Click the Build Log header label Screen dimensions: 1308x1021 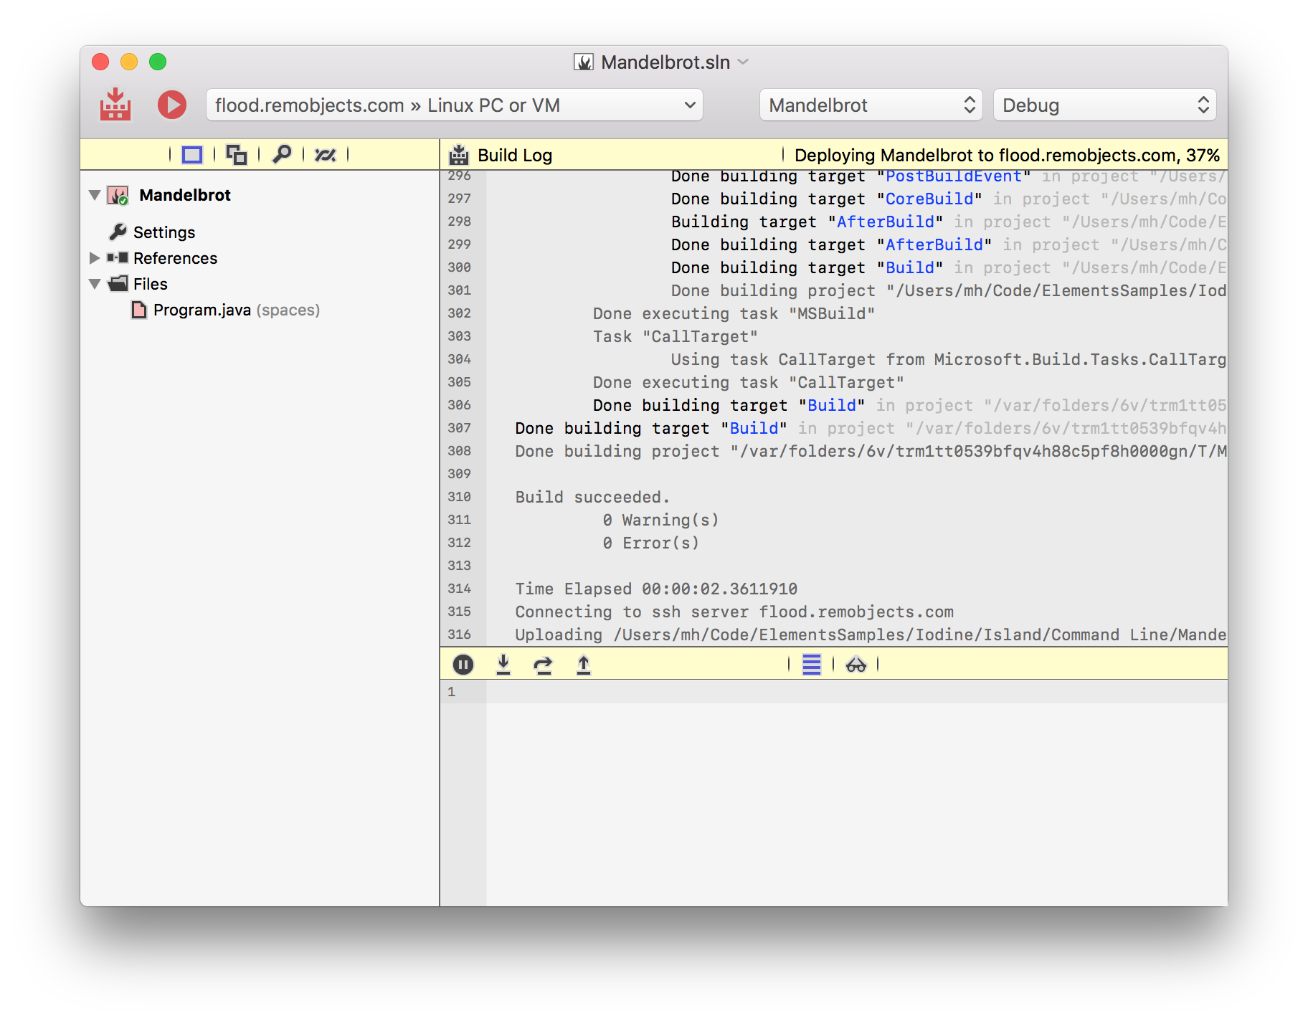515,156
